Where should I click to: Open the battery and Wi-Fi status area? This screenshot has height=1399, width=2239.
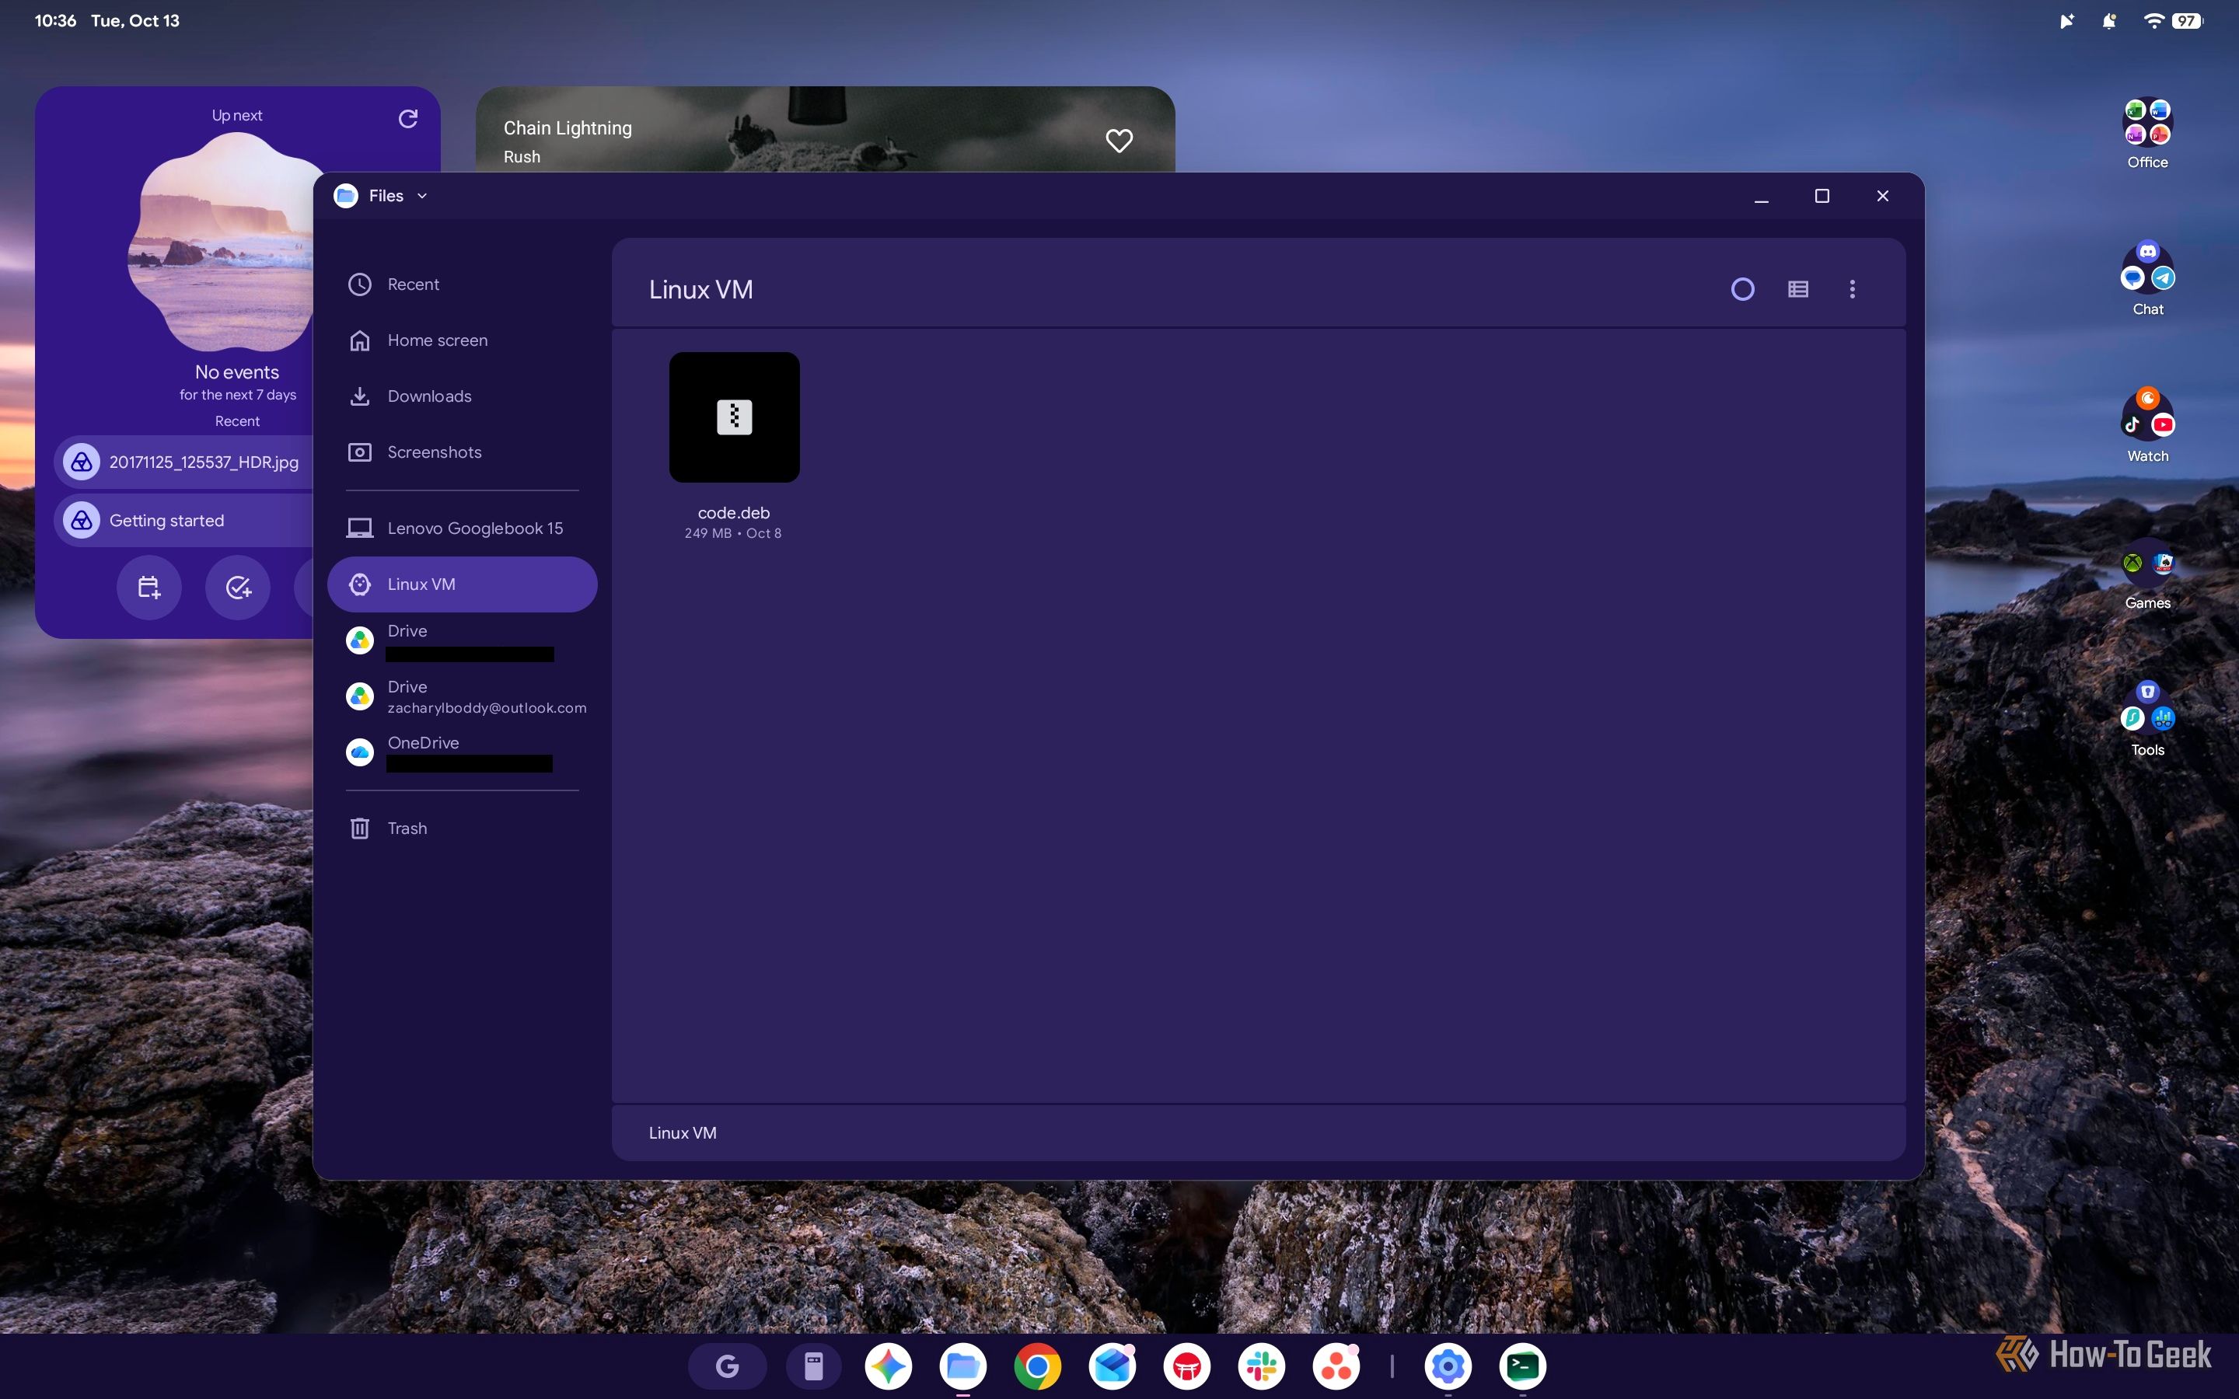click(x=2172, y=20)
